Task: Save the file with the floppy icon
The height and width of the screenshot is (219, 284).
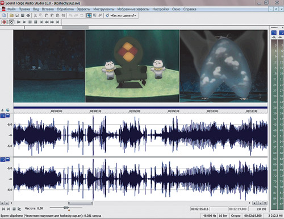Action: pos(17,15)
